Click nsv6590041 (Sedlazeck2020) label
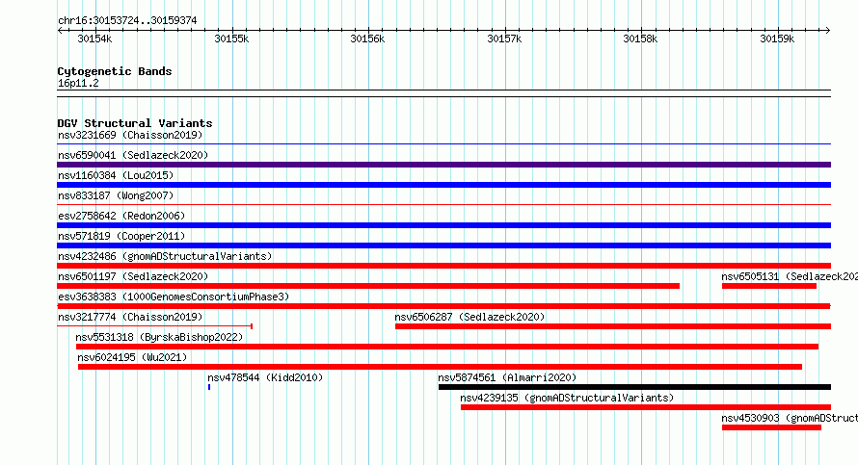 [133, 155]
